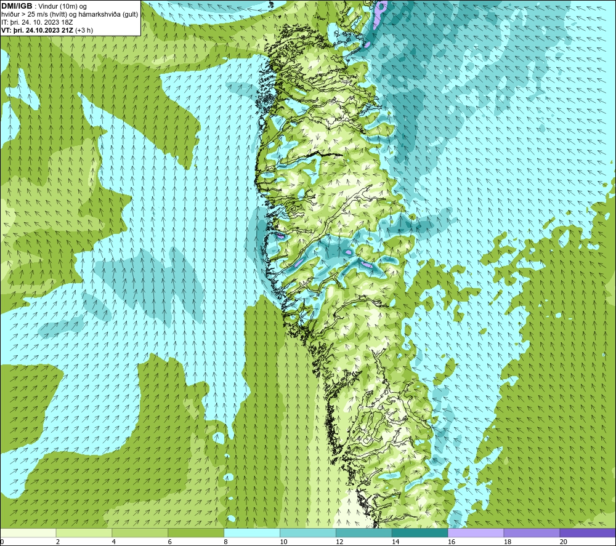Viewport: 616px width, 546px height.
Task: Click the medium purple 18–20 m/s legend swatch
Action: tap(532, 532)
